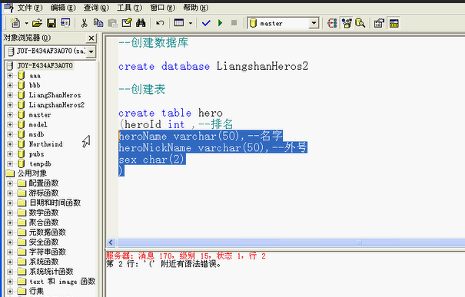
Task: Click the Open File folder icon
Action: [x=37, y=23]
